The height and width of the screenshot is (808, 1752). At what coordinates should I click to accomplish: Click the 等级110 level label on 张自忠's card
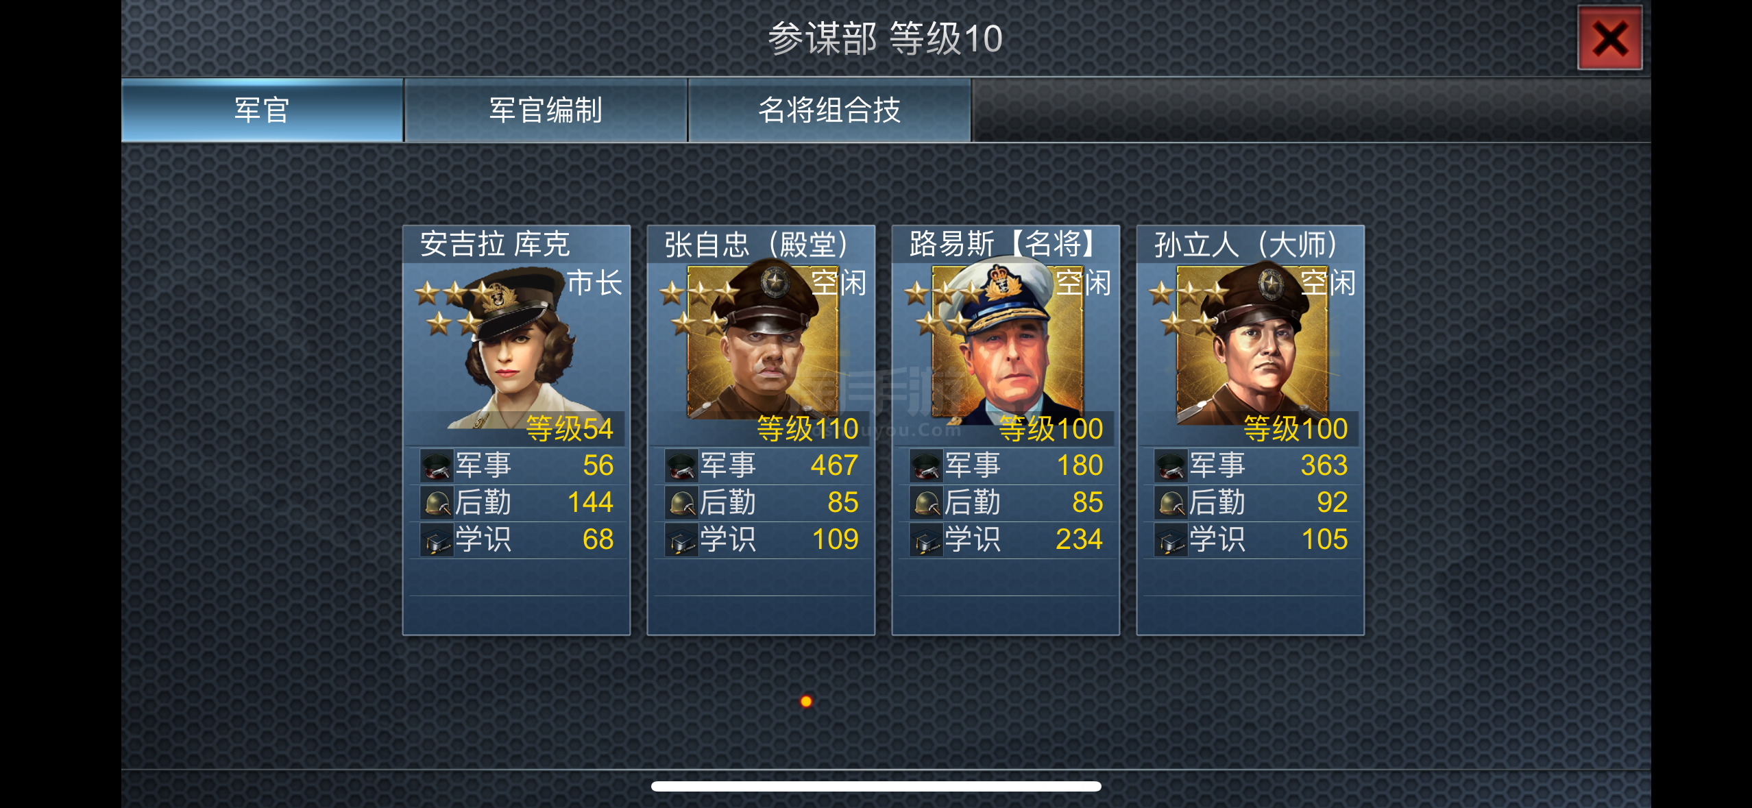tap(807, 429)
